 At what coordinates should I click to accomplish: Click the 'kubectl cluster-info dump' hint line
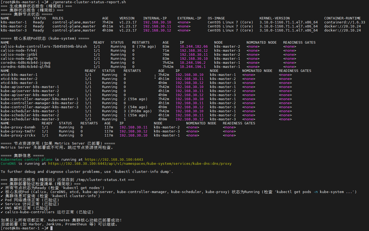tap(87, 172)
